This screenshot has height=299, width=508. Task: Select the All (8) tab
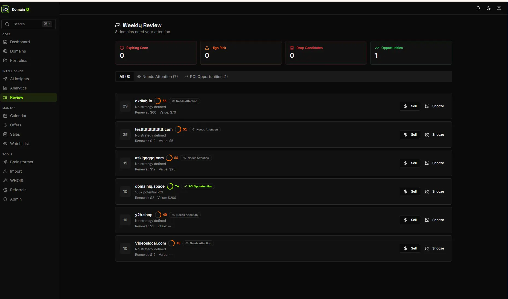(x=125, y=77)
